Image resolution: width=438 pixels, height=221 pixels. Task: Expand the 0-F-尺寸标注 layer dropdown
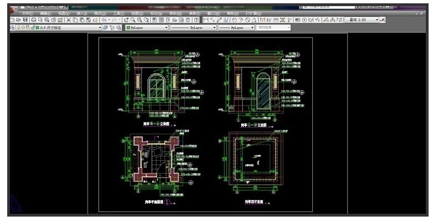click(x=100, y=27)
